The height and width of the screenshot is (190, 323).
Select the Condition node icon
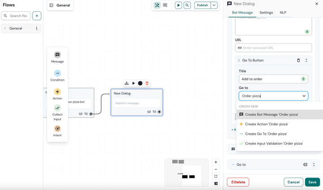[x=57, y=73]
